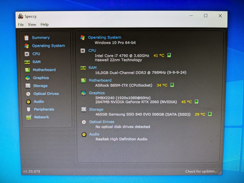Click the green temperature icon next to SSD 29 °C

click(x=210, y=114)
